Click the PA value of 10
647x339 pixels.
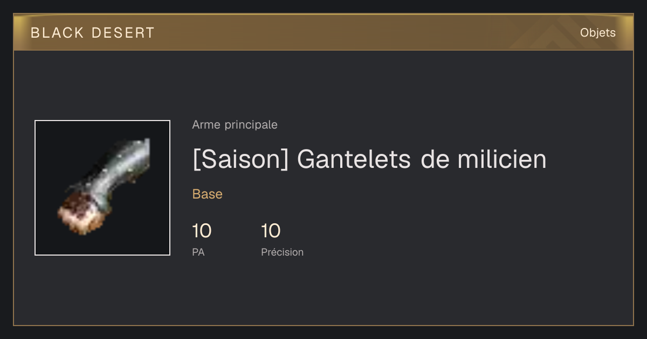(x=202, y=231)
